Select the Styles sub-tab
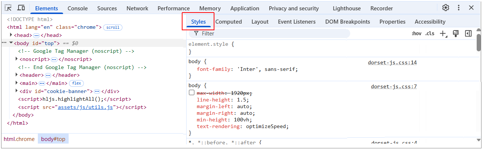Screen dimensions: 483x155 click(198, 22)
